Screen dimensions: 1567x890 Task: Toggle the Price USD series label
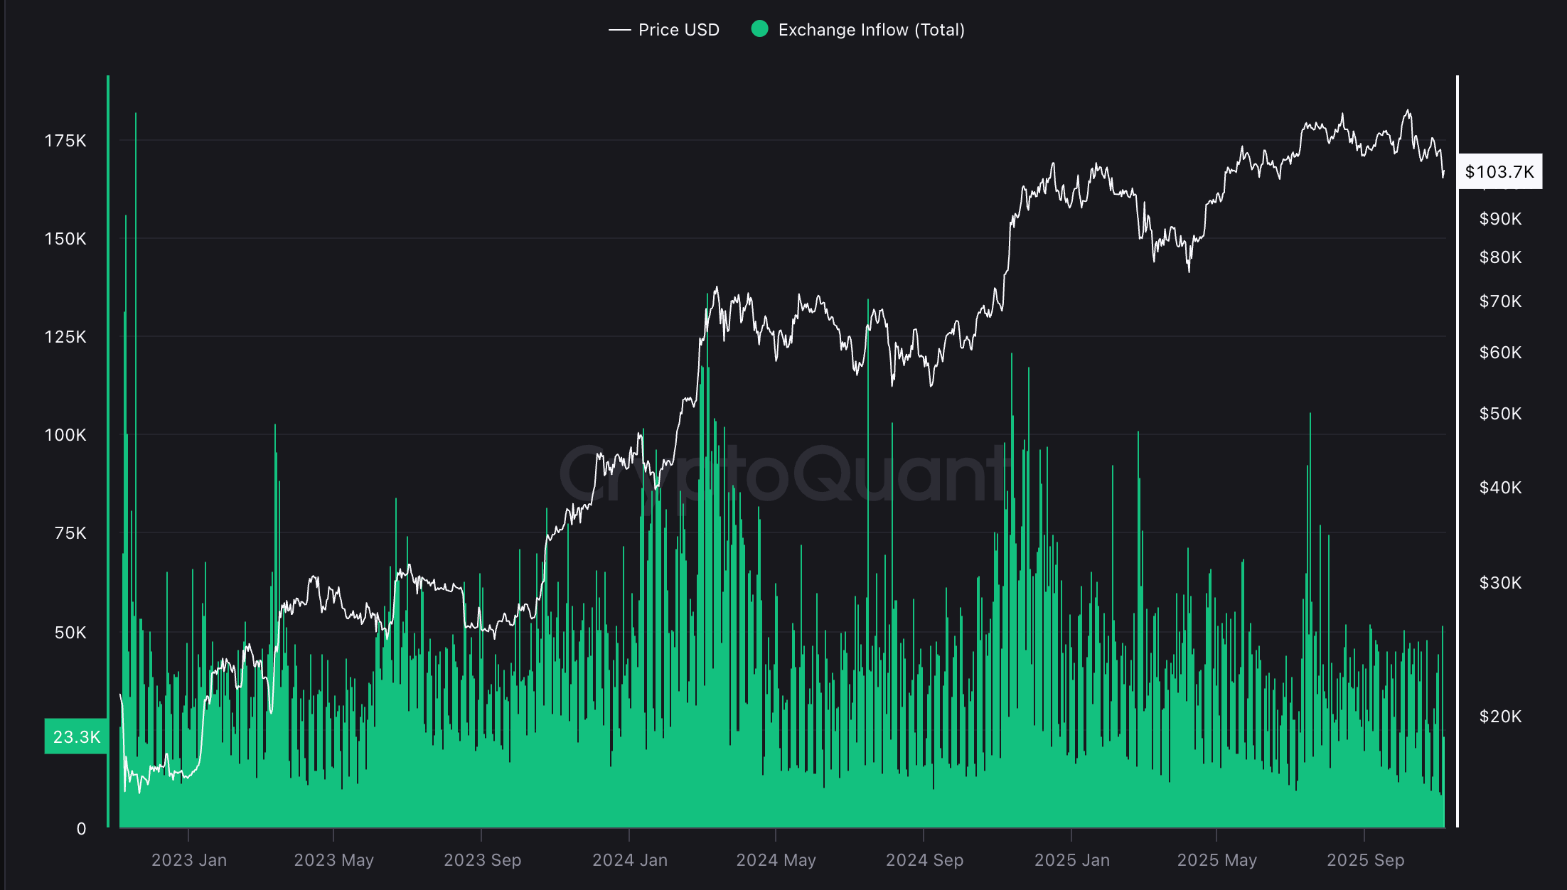pos(678,30)
